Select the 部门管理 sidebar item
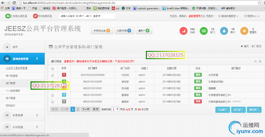Viewport: 265px width, 137px height. click(x=11, y=83)
